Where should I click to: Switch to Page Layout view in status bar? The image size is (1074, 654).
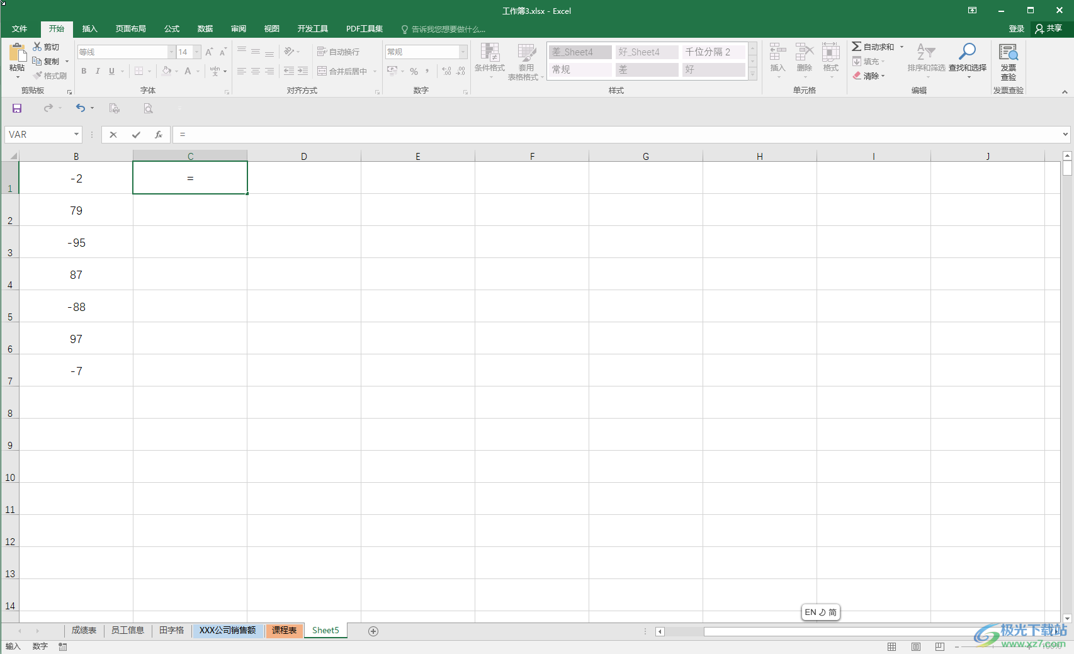point(916,646)
